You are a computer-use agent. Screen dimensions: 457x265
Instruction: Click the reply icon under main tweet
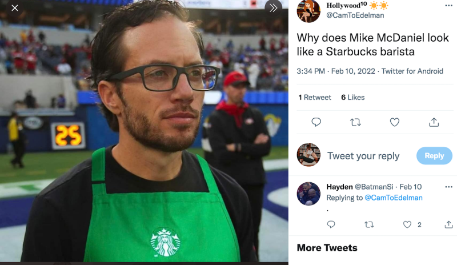click(x=316, y=122)
